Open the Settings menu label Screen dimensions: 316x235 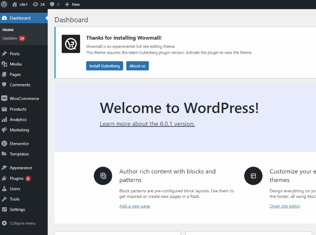point(17,209)
